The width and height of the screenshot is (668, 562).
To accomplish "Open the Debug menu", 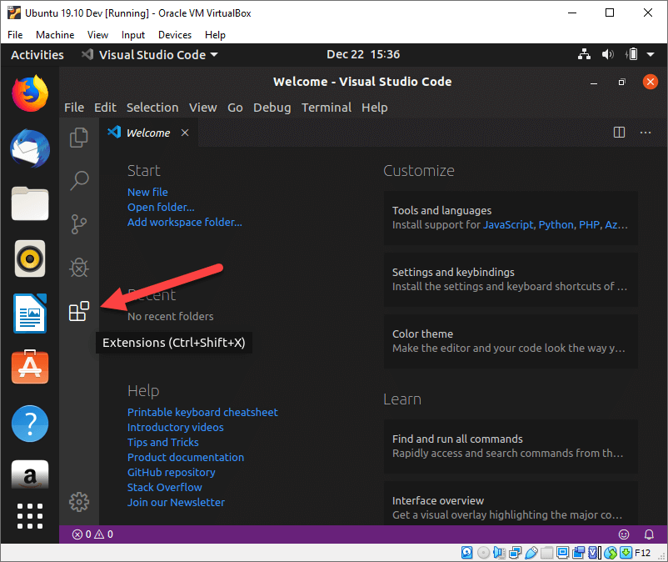I will (x=272, y=108).
